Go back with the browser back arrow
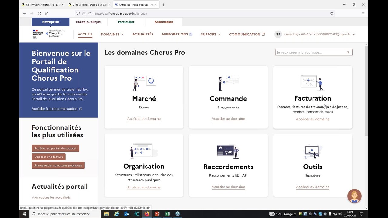The image size is (388, 218). [25, 13]
